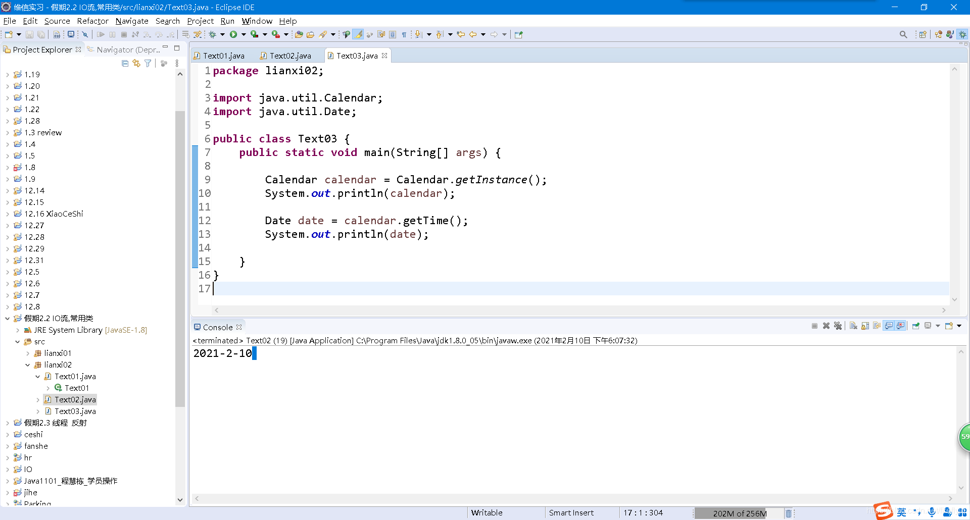Image resolution: width=970 pixels, height=520 pixels.
Task: Open the Debug button dropdown arrow
Action: pyautogui.click(x=222, y=34)
